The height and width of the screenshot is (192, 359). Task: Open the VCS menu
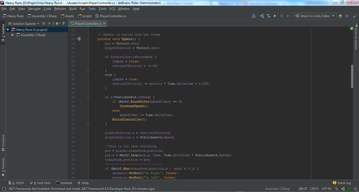[112, 9]
